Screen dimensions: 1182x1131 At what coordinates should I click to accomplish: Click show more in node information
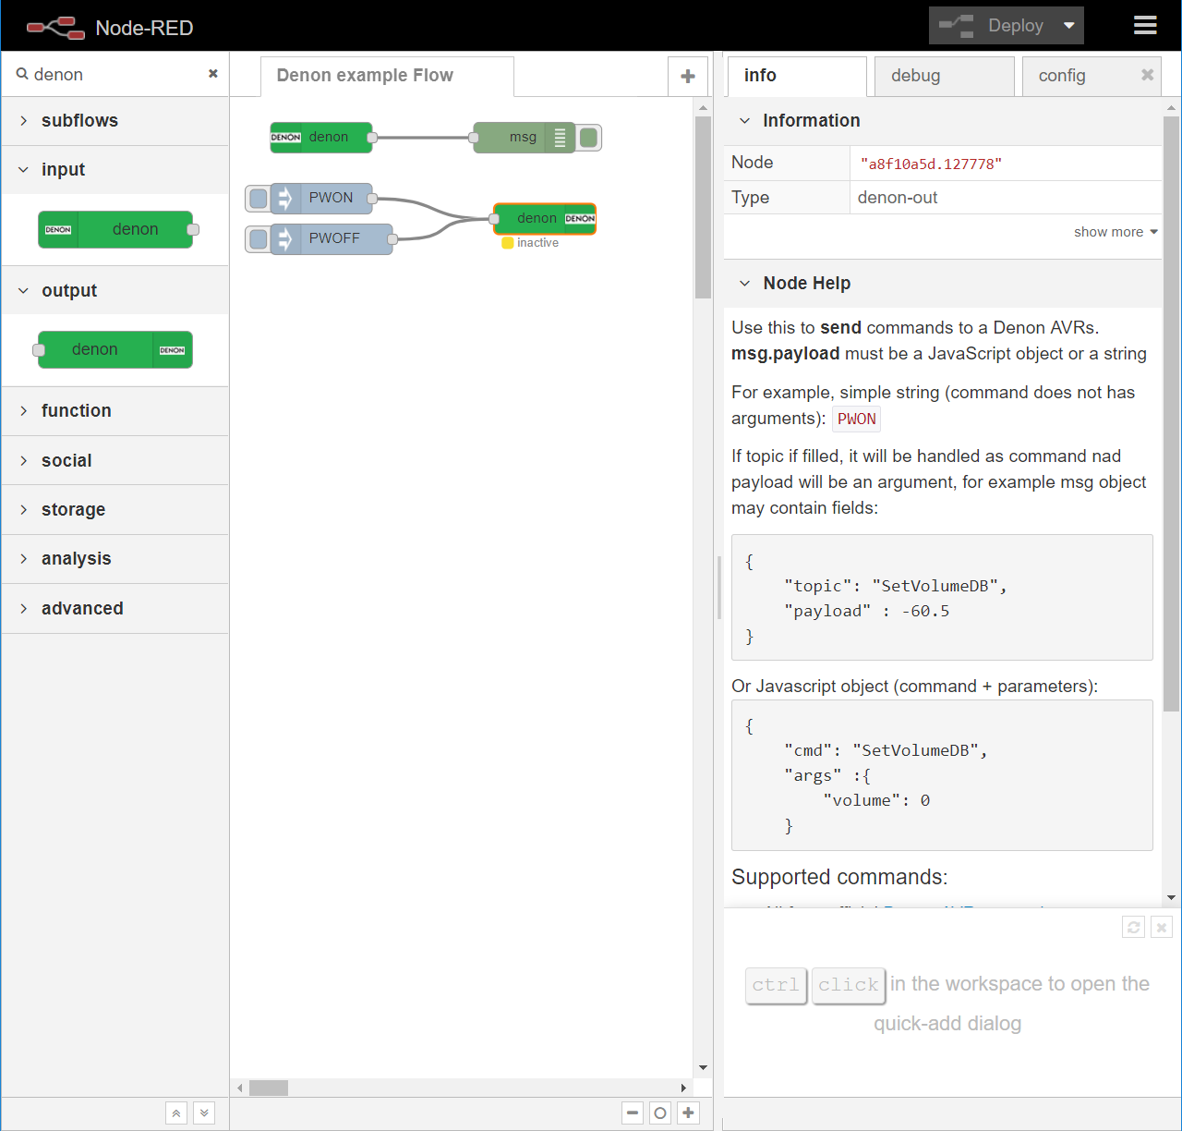[1116, 232]
